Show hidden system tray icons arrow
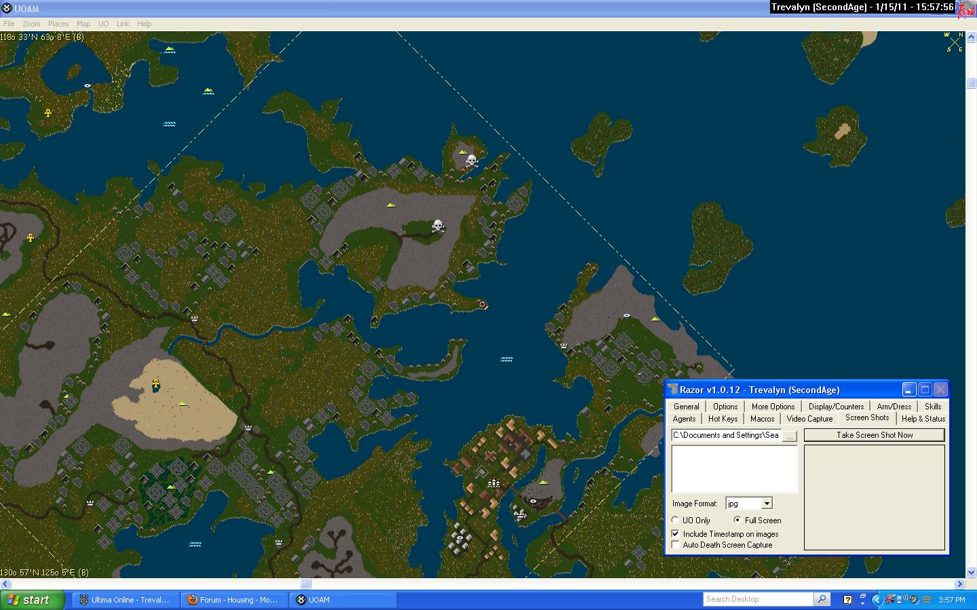 pos(876,600)
